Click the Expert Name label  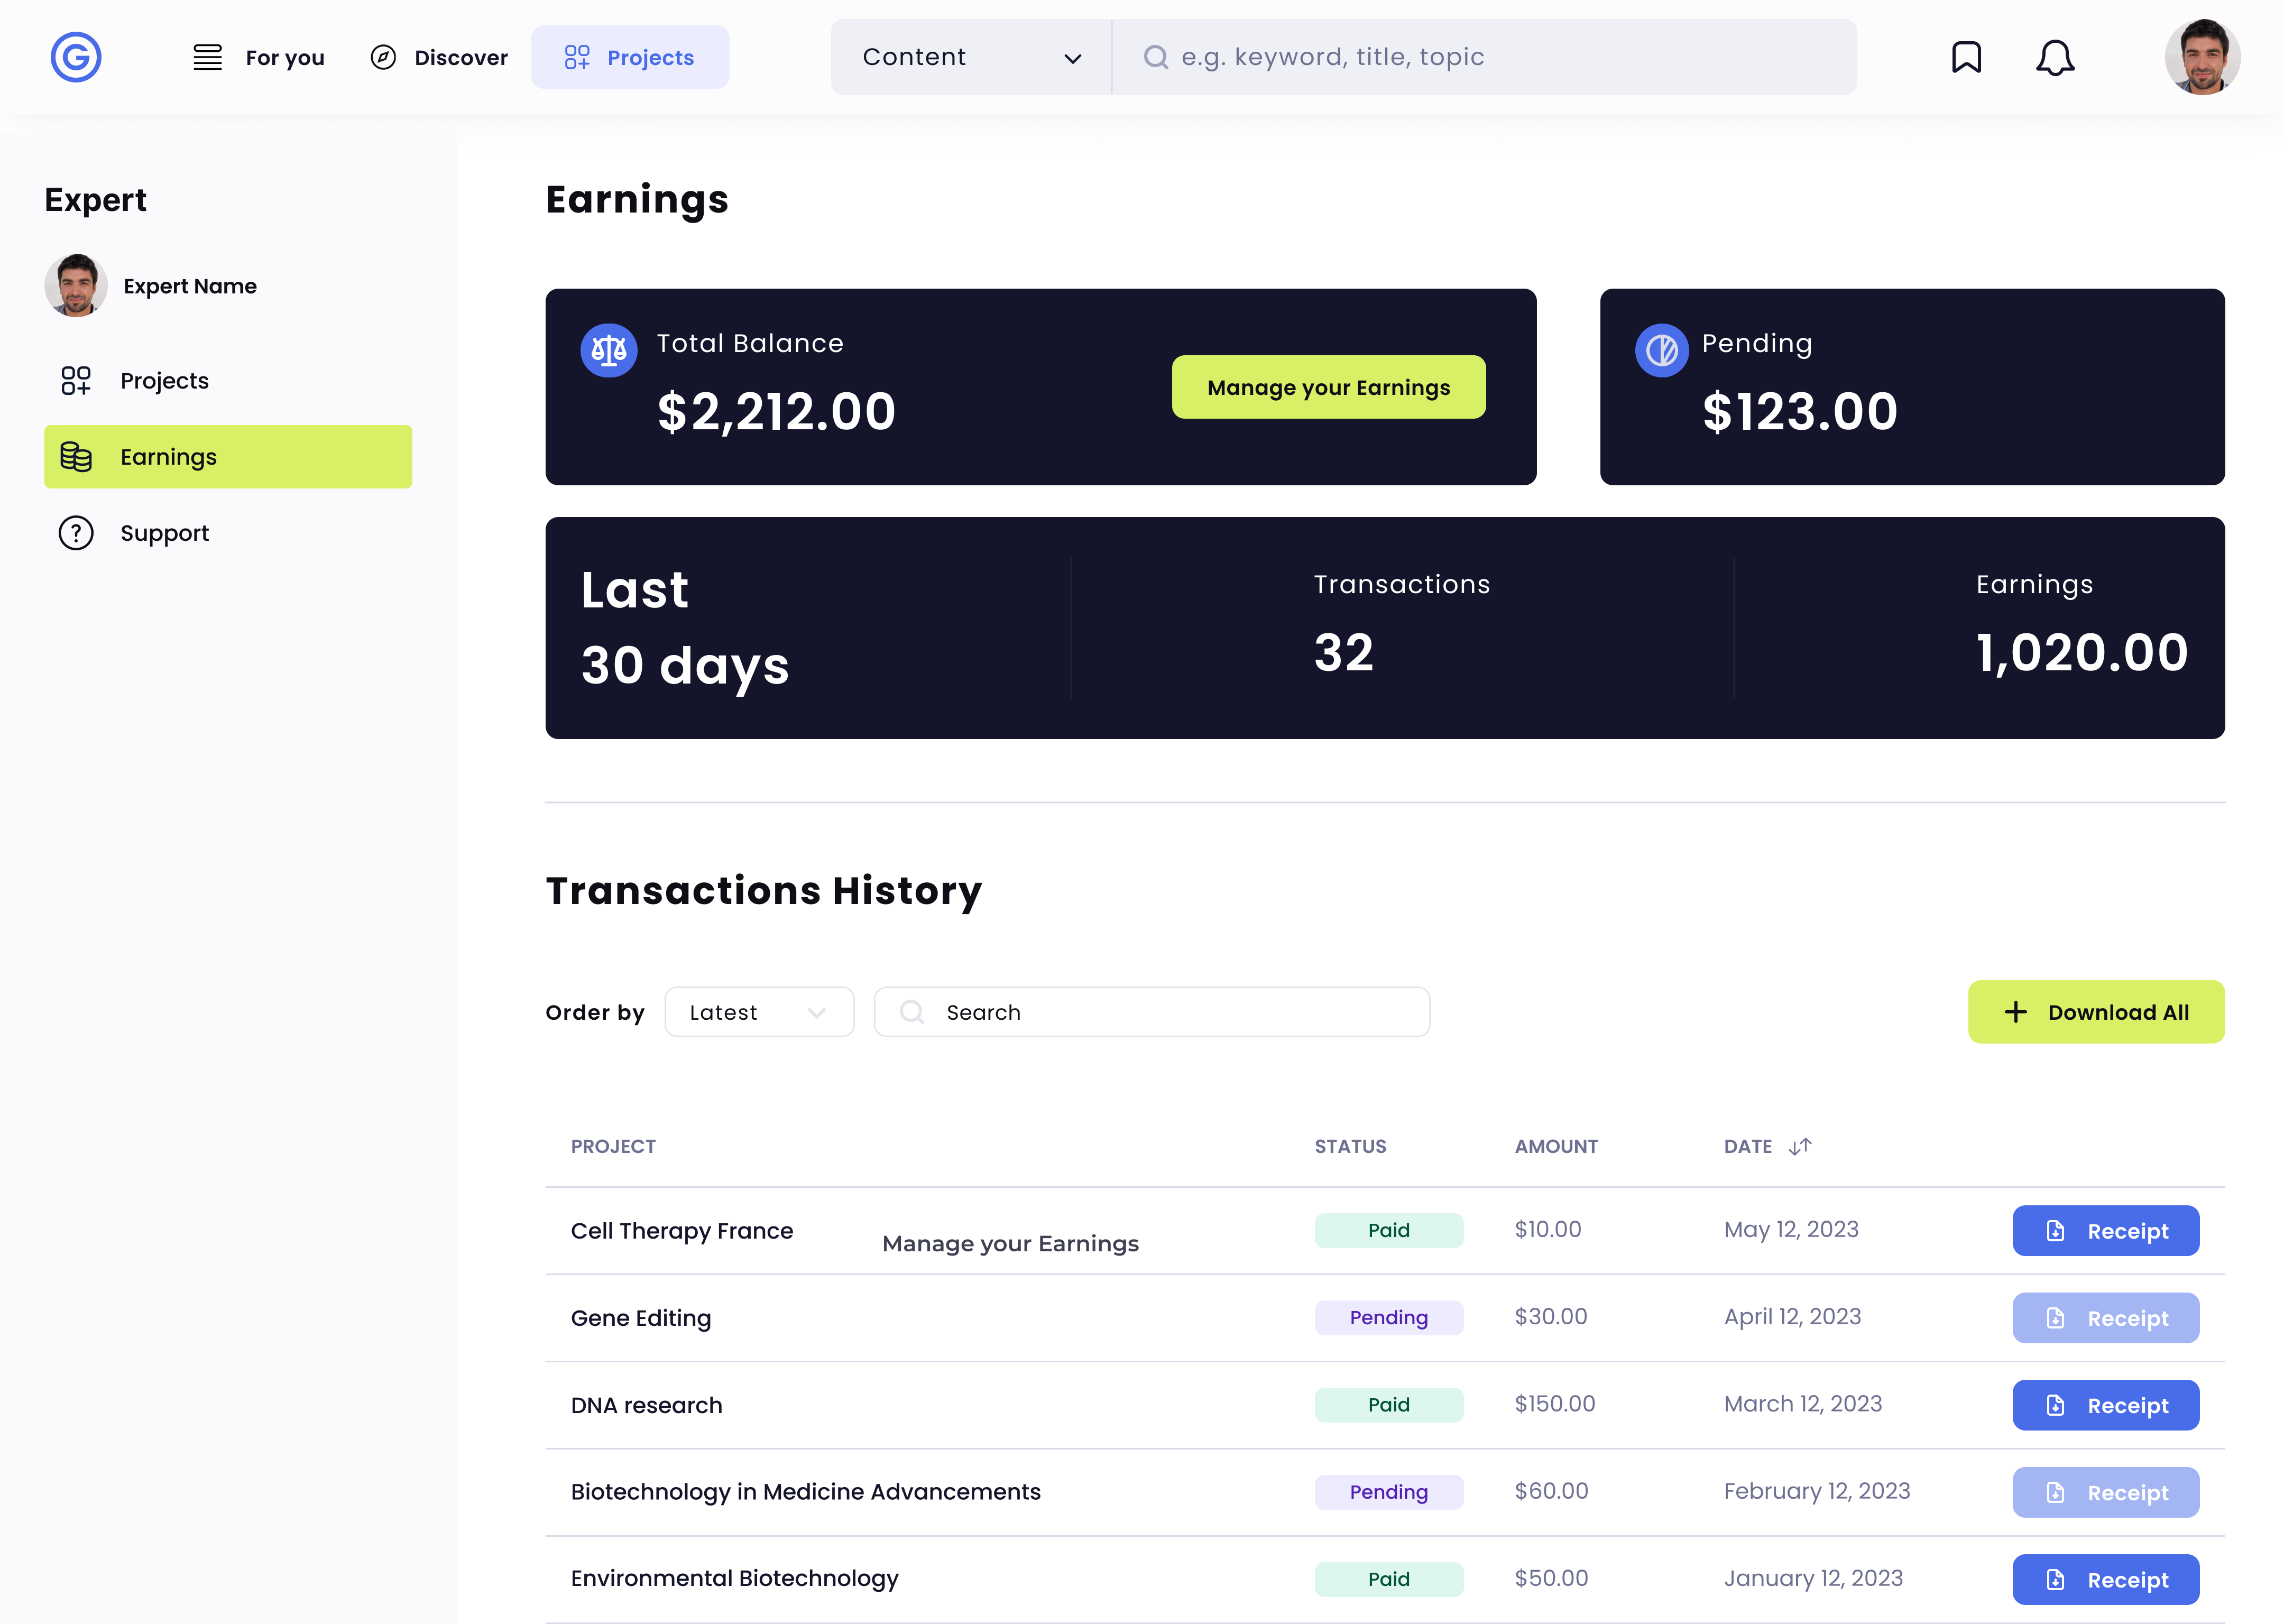tap(190, 286)
